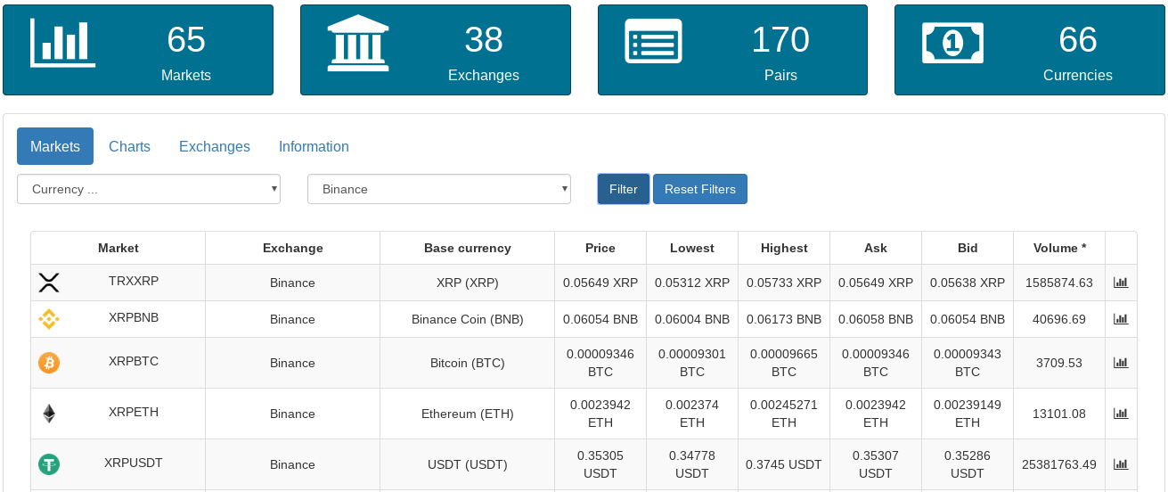
Task: Click the Price column header
Action: pos(600,248)
